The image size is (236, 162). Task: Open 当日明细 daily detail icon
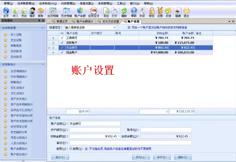click(x=53, y=12)
